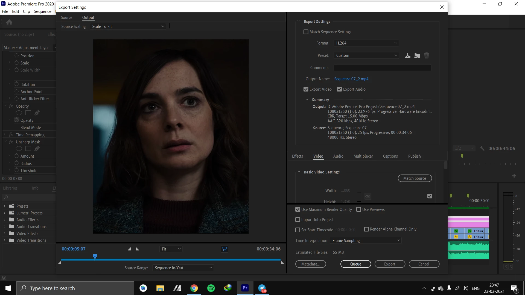This screenshot has height=295, width=525.
Task: Check Import Into Project
Action: coord(298,220)
